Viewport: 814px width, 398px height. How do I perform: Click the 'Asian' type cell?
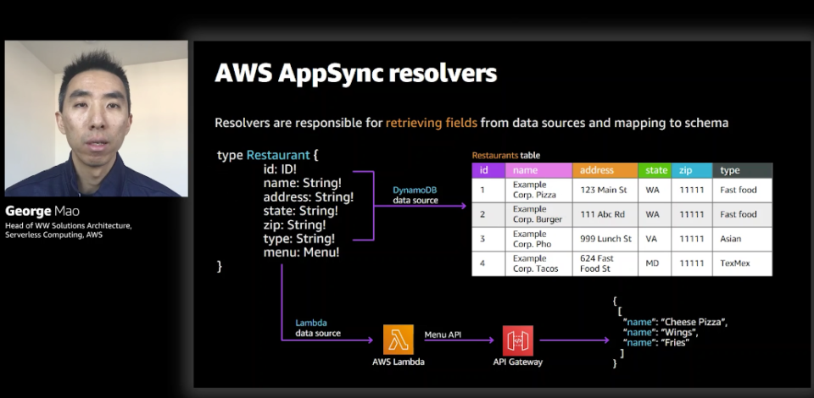pos(743,239)
